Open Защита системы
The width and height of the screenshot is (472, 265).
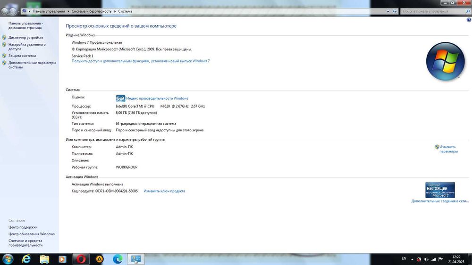pos(22,56)
